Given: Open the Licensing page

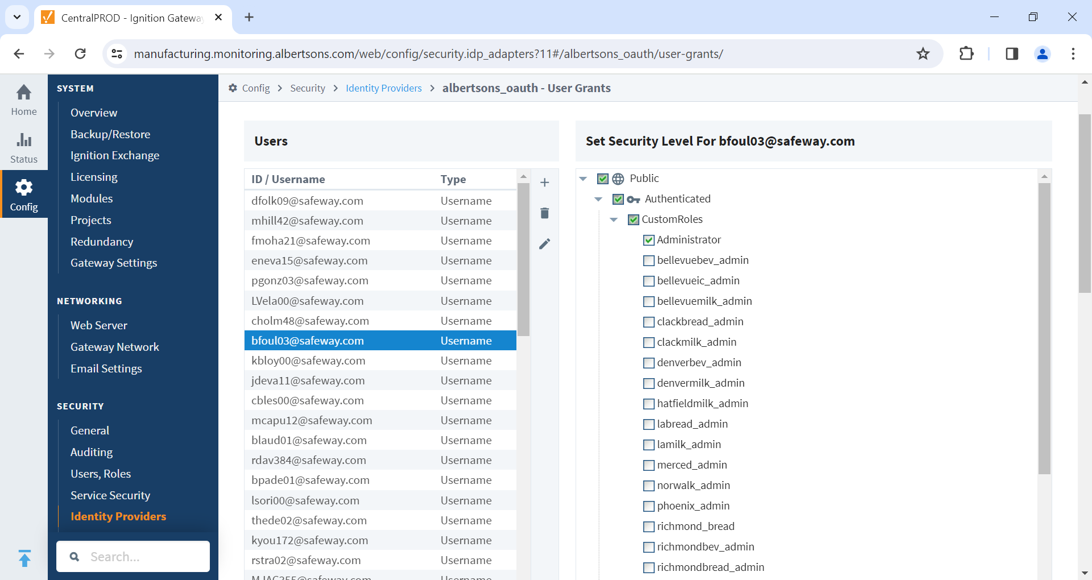Looking at the screenshot, I should (x=94, y=177).
